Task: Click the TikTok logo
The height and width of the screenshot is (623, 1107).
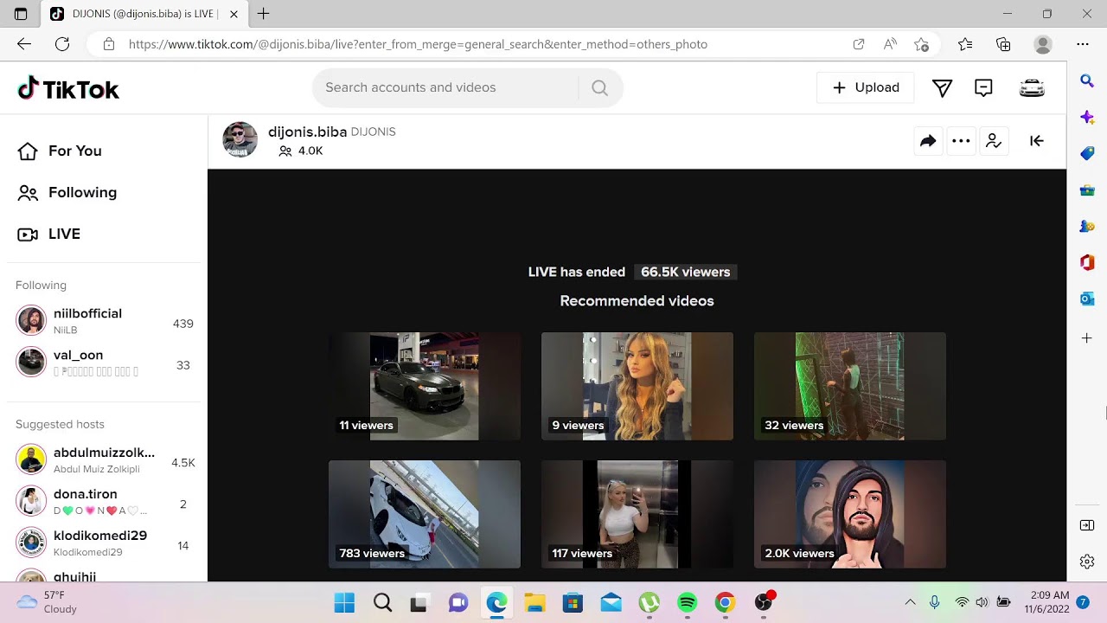Action: coord(68,88)
